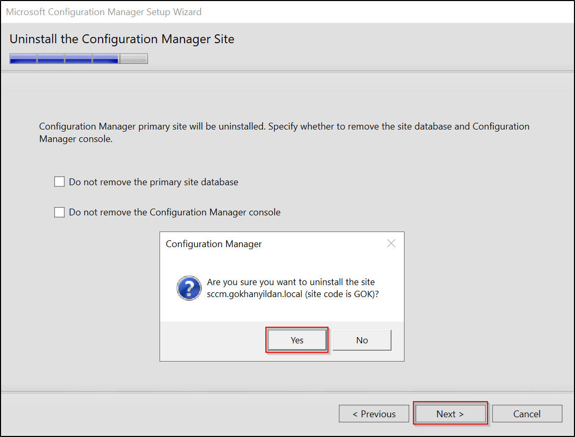Click the blue question mark icon

pyautogui.click(x=189, y=288)
